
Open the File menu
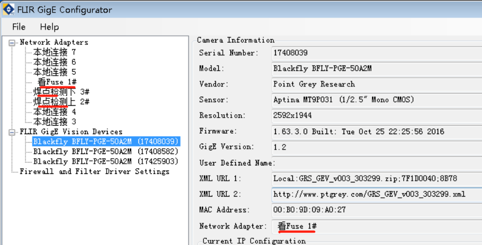pos(19,27)
